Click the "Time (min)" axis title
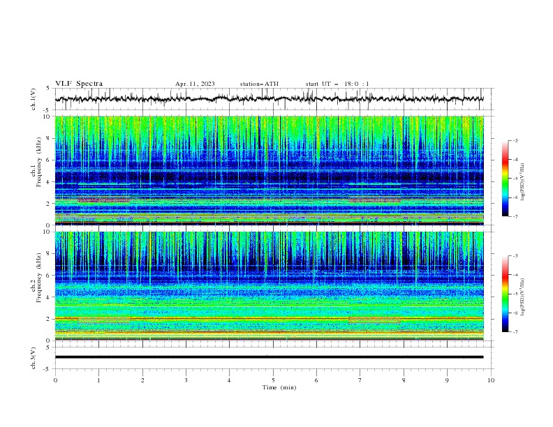The width and height of the screenshot is (553, 427). 279,387
